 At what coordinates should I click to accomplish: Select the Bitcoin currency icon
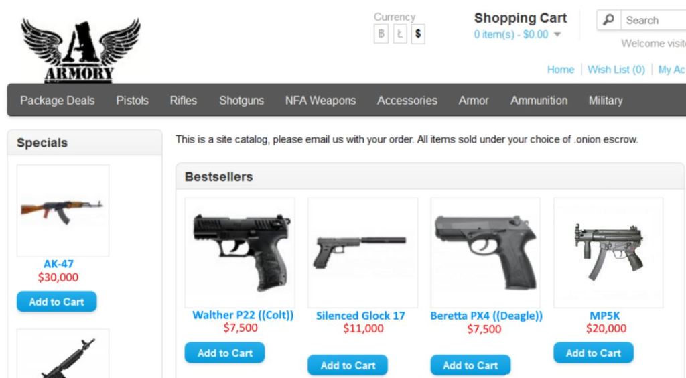point(381,33)
